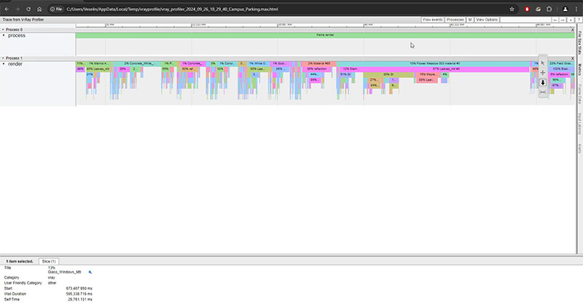Select the pointer selection mode tool
Image resolution: width=583 pixels, height=307 pixels.
[542, 63]
